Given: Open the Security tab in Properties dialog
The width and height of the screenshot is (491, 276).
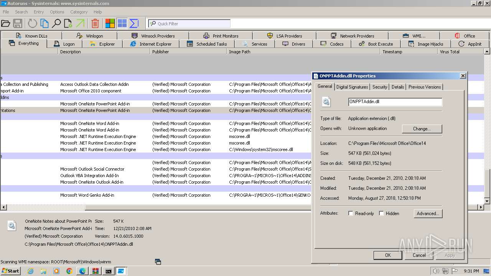Looking at the screenshot, I should [x=380, y=87].
